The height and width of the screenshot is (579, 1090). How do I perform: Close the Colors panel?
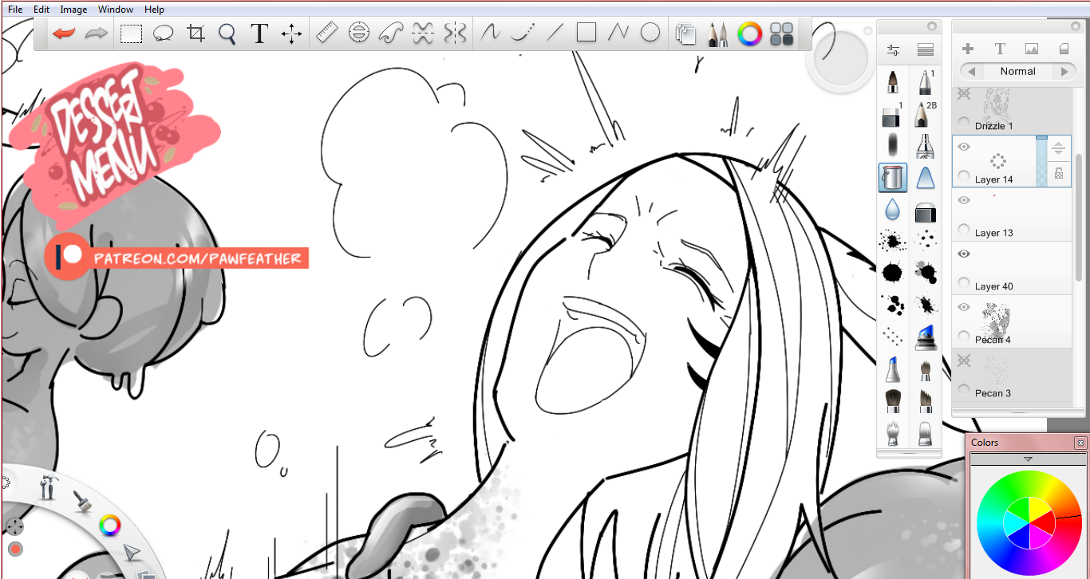click(1080, 443)
